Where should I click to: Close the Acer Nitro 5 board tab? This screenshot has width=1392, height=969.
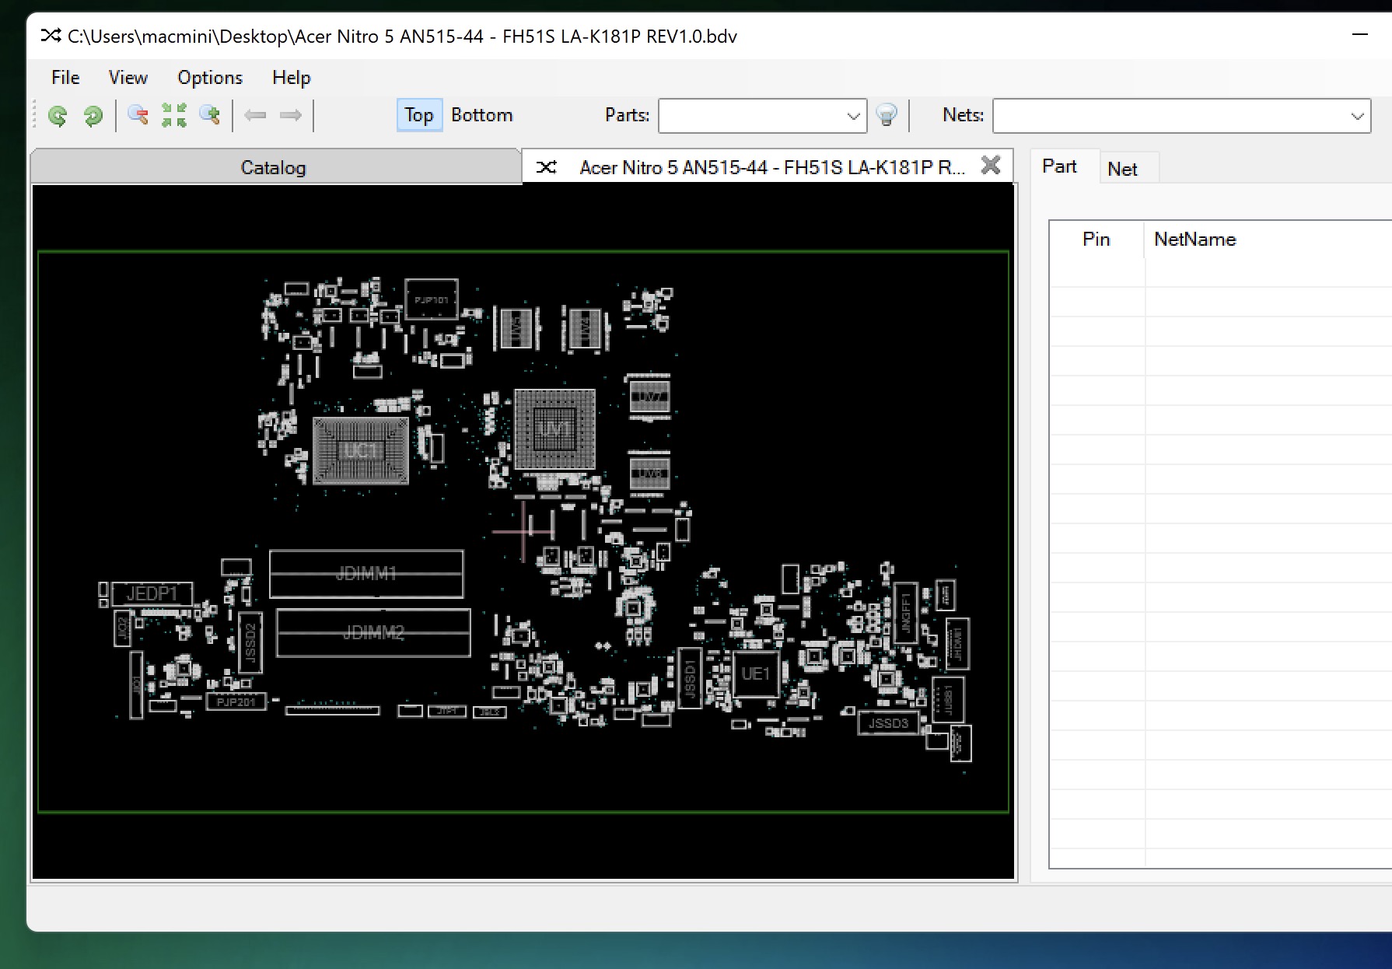991,165
